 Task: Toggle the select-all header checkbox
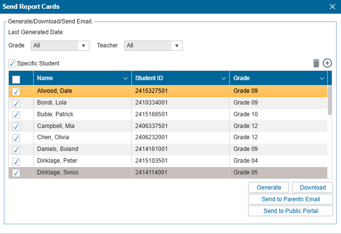click(x=16, y=79)
